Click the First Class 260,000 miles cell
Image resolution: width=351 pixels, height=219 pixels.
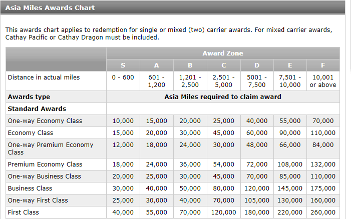coord(323,212)
